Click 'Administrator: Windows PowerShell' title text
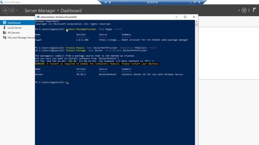The height and width of the screenshot is (145, 259). pyautogui.click(x=58, y=17)
